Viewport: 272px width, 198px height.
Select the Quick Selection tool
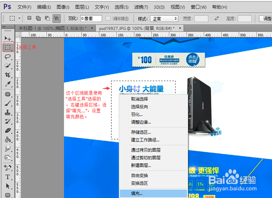coord(7,66)
